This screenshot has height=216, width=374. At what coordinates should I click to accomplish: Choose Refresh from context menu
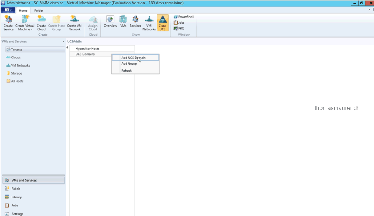pyautogui.click(x=136, y=71)
